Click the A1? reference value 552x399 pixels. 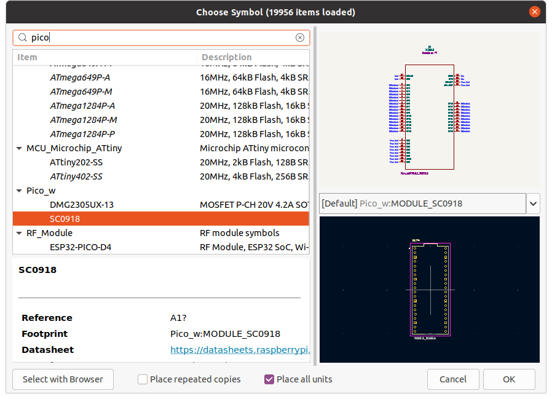pyautogui.click(x=178, y=318)
